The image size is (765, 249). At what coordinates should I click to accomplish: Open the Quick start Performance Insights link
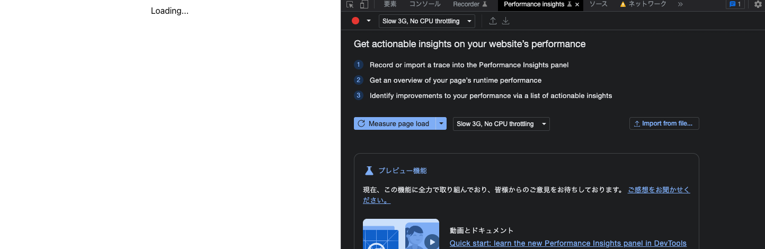(568, 243)
